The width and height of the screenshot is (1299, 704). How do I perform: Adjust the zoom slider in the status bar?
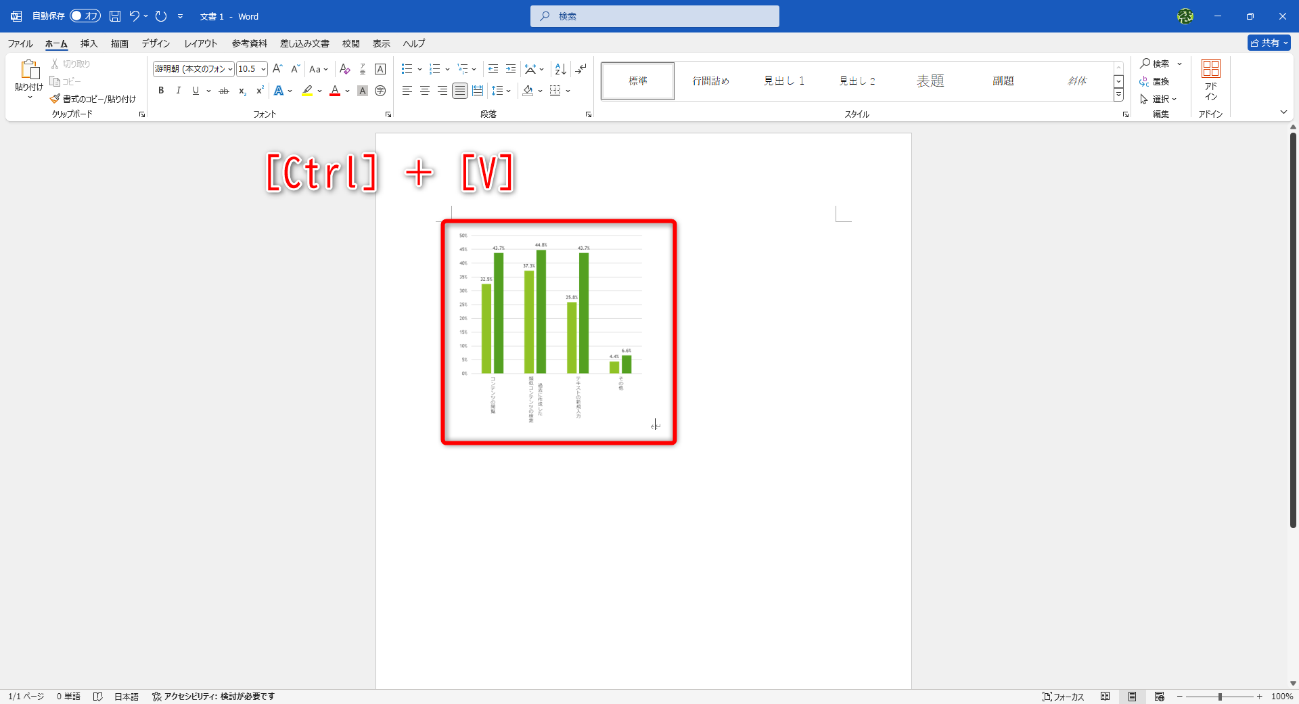click(1220, 697)
